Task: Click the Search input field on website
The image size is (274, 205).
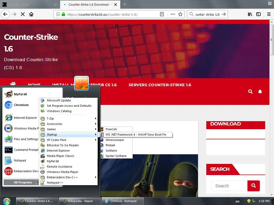Action: 230,186
